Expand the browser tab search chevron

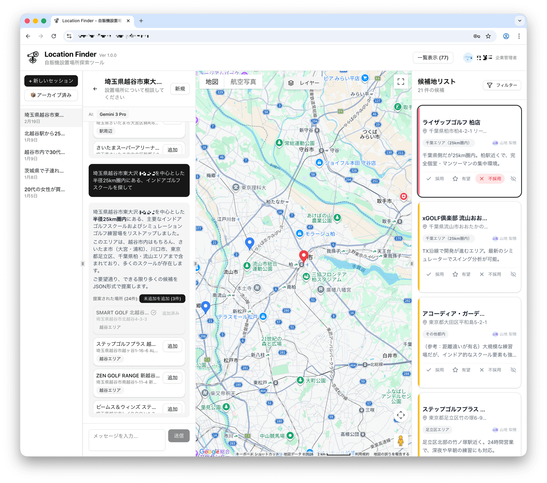click(x=519, y=21)
